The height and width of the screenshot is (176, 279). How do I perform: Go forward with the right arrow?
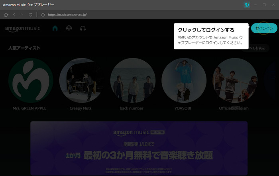pos(22,15)
